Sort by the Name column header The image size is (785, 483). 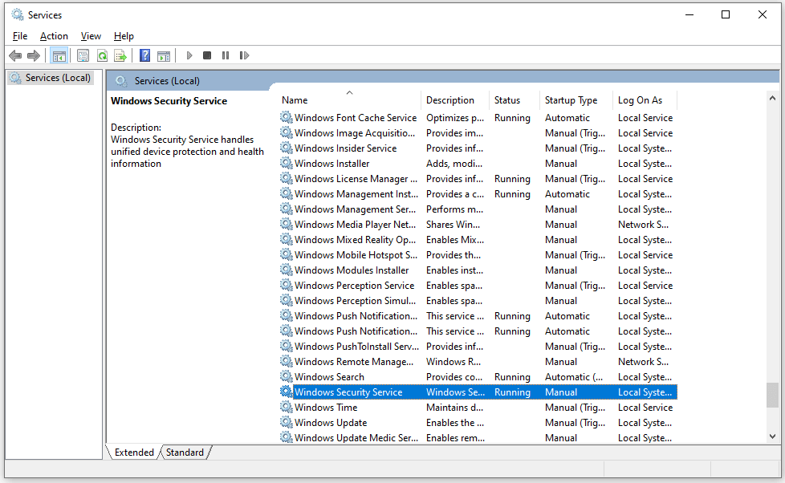click(x=349, y=100)
